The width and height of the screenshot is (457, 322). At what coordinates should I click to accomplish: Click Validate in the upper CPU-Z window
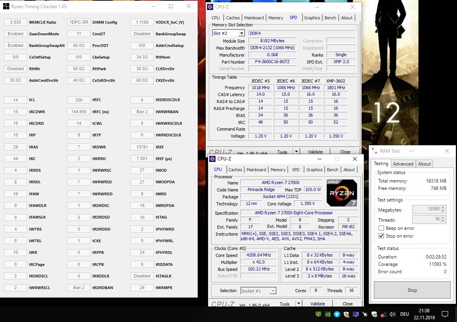pos(315,152)
